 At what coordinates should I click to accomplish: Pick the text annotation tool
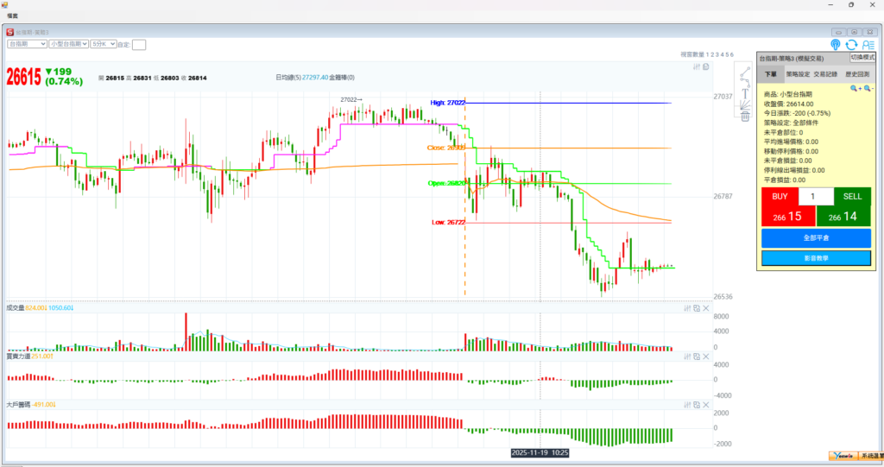pyautogui.click(x=744, y=92)
